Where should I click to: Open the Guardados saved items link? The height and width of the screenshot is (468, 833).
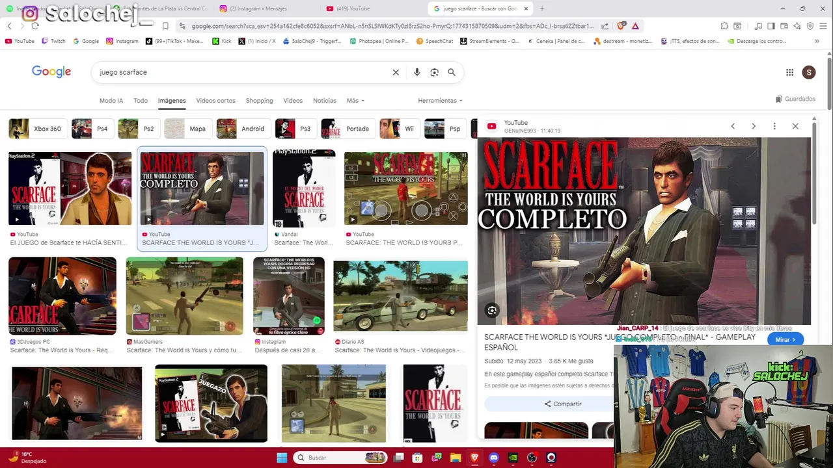[x=795, y=99]
